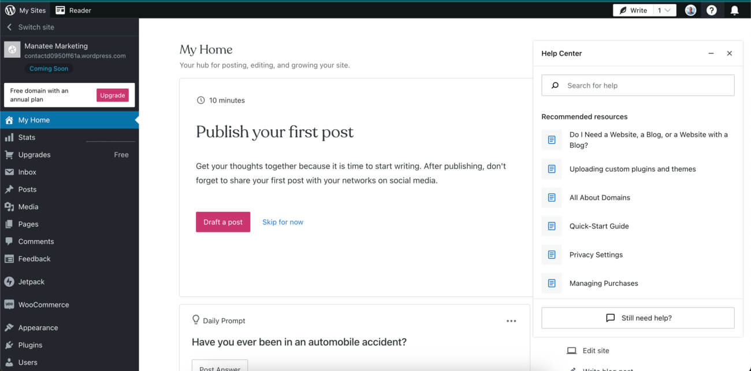Click the WordPress logo in top bar
Viewport: 751px width, 371px height.
click(10, 10)
